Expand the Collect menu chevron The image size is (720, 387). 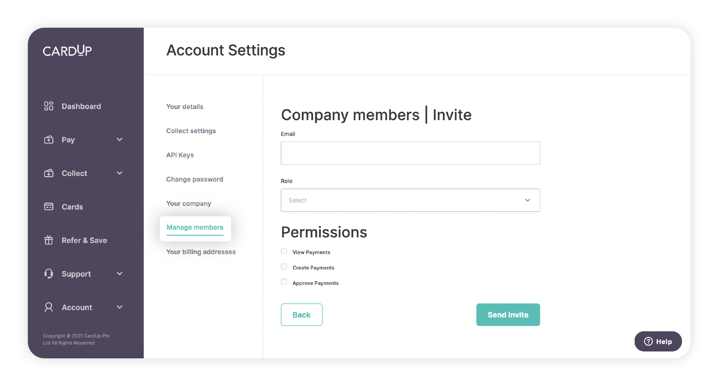point(120,173)
